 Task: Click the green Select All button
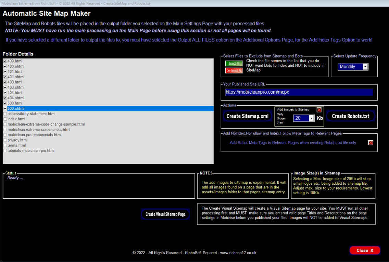[x=234, y=64]
